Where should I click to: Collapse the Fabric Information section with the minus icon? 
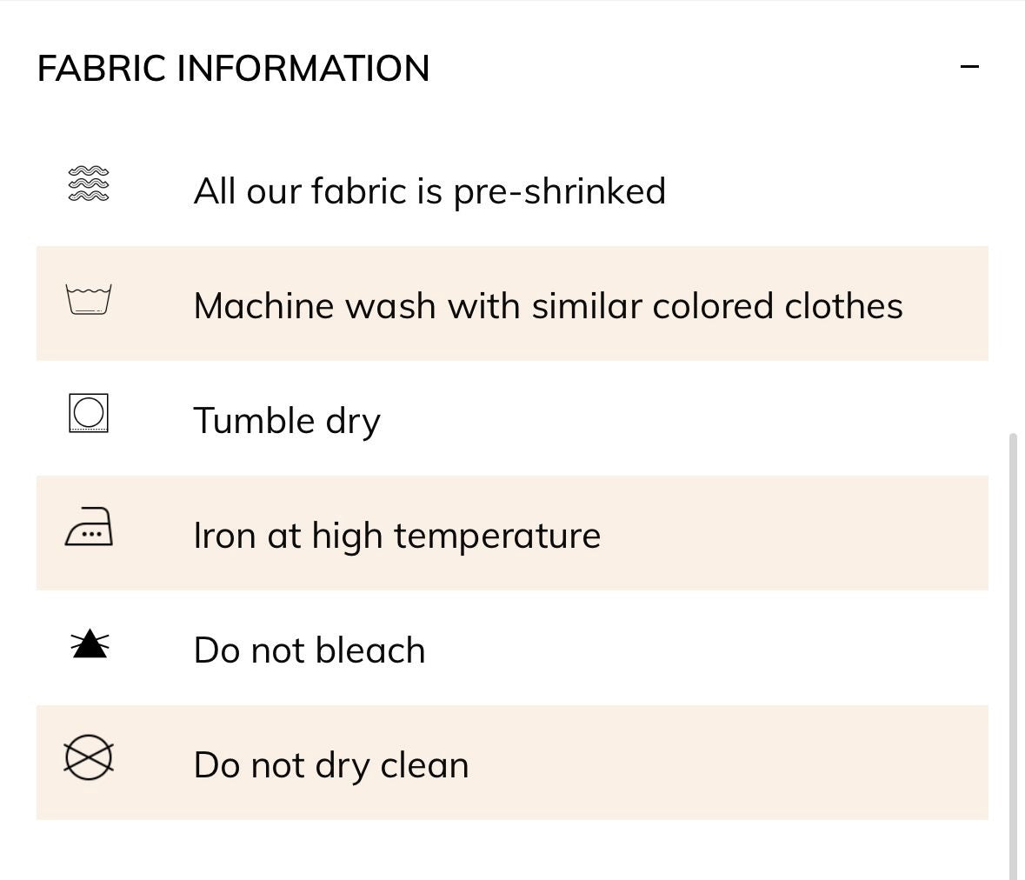[969, 67]
